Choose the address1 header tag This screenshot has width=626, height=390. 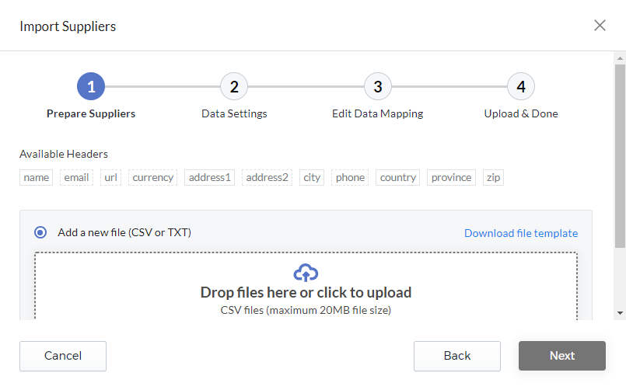click(210, 177)
